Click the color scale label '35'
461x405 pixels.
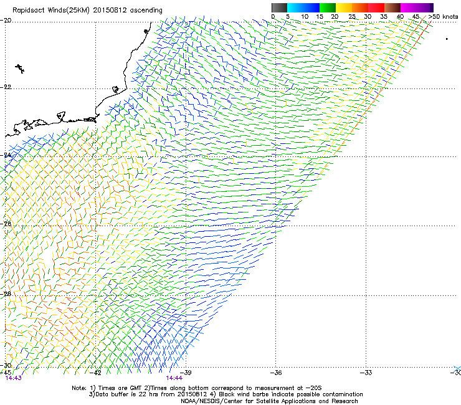384,17
